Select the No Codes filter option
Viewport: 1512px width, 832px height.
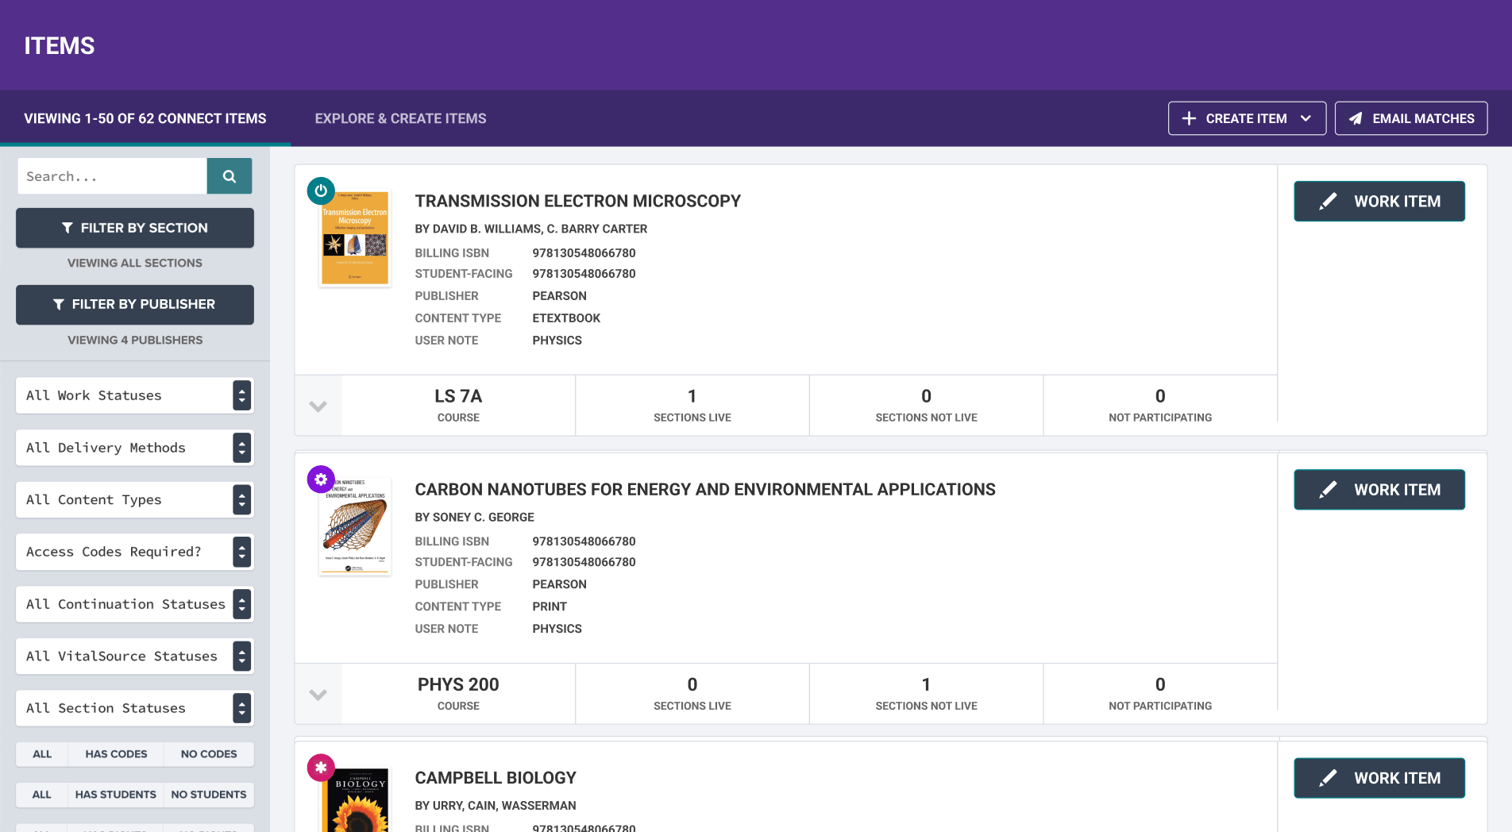(x=209, y=754)
